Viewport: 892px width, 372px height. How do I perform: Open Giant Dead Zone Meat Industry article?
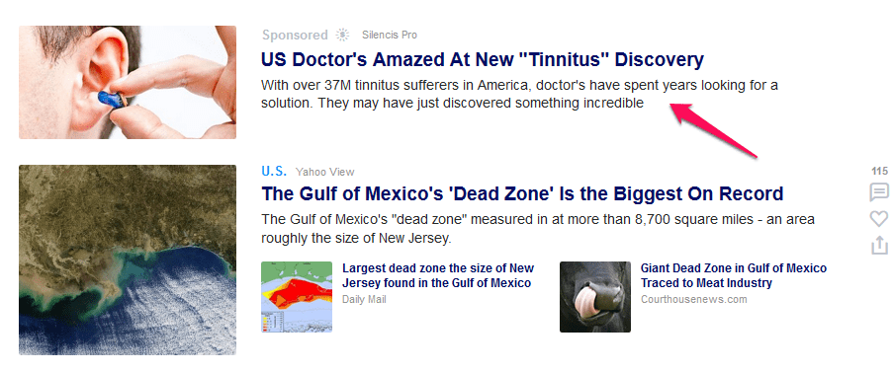(x=734, y=275)
